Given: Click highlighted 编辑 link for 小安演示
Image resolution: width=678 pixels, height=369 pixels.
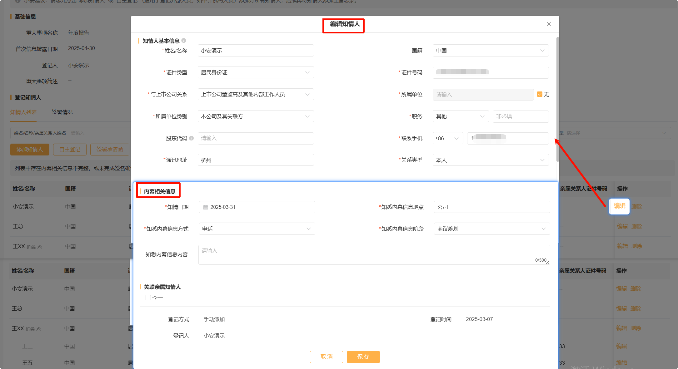Looking at the screenshot, I should (x=619, y=206).
